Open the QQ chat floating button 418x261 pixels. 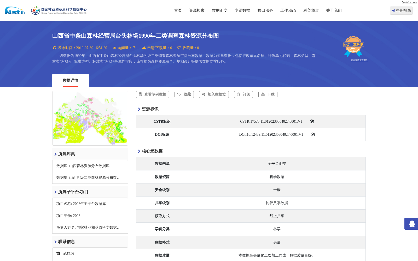click(412, 224)
